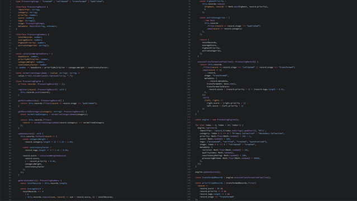
Task: Click the tags array line with "processed"
Action: point(234,142)
